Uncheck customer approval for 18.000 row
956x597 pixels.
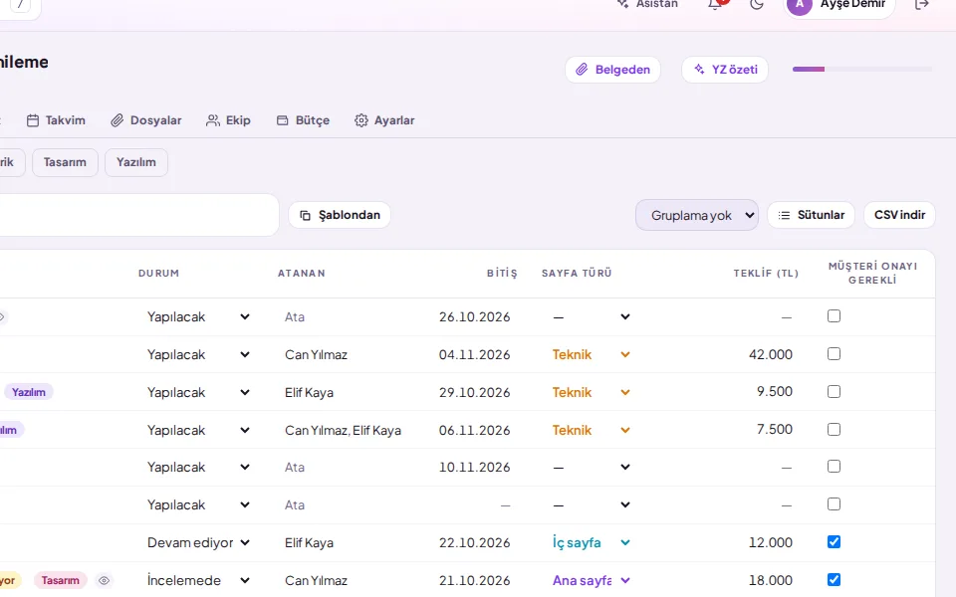834,580
